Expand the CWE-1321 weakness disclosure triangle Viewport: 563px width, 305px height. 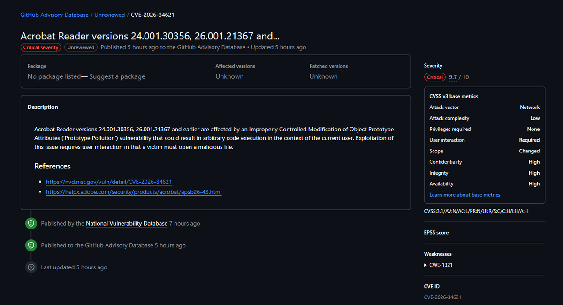click(x=426, y=265)
